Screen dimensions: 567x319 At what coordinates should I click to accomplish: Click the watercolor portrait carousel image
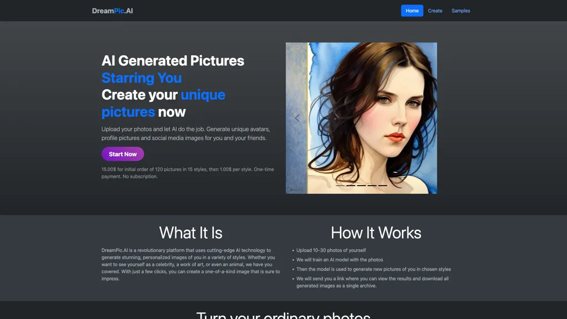coord(361,119)
